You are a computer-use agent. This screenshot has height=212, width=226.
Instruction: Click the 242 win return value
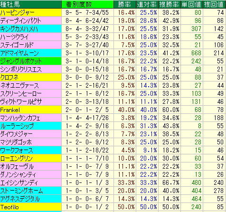pos(196,61)
